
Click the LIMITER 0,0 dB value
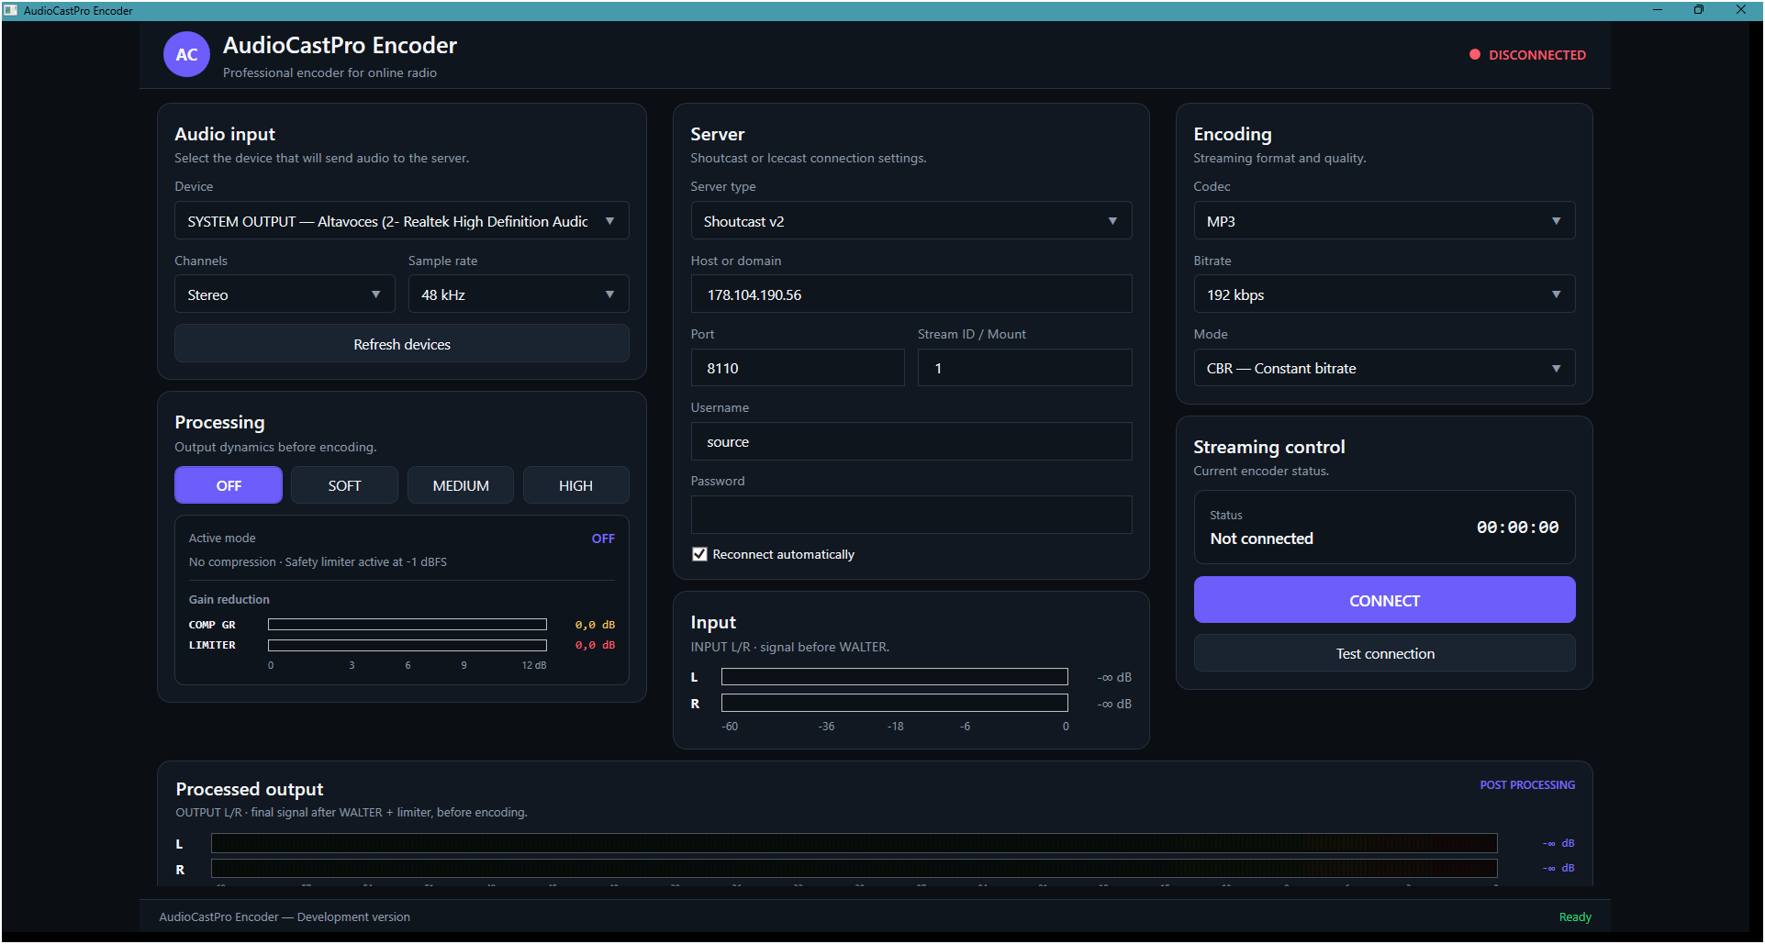[595, 645]
